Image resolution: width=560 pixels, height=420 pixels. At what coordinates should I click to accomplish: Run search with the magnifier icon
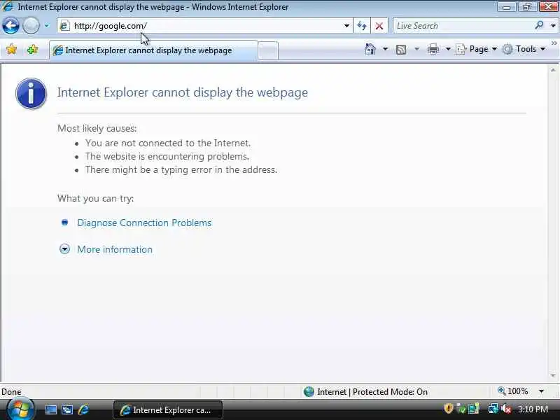pyautogui.click(x=539, y=25)
